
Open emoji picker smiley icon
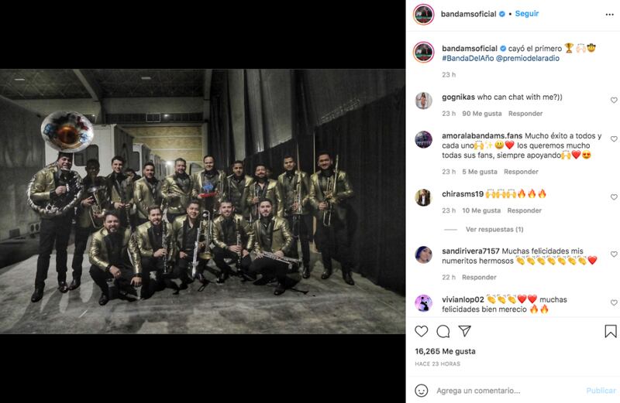pyautogui.click(x=421, y=391)
